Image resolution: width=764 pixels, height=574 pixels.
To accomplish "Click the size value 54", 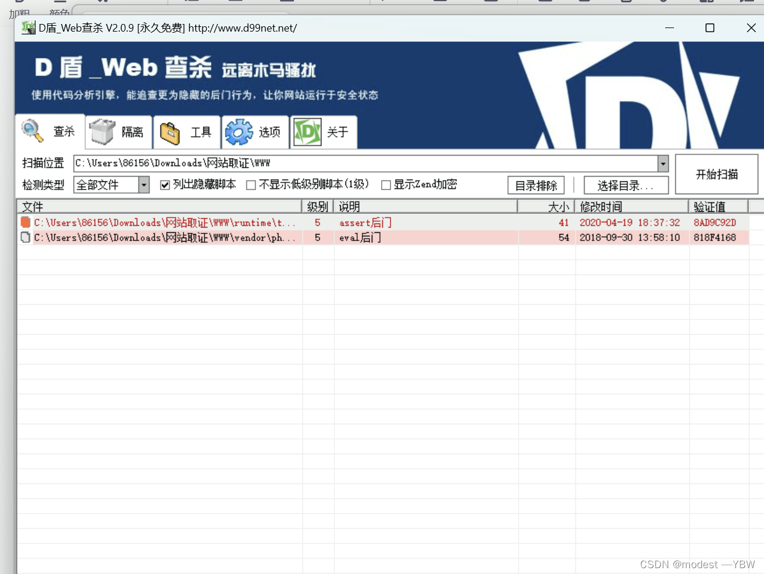I will click(x=564, y=237).
